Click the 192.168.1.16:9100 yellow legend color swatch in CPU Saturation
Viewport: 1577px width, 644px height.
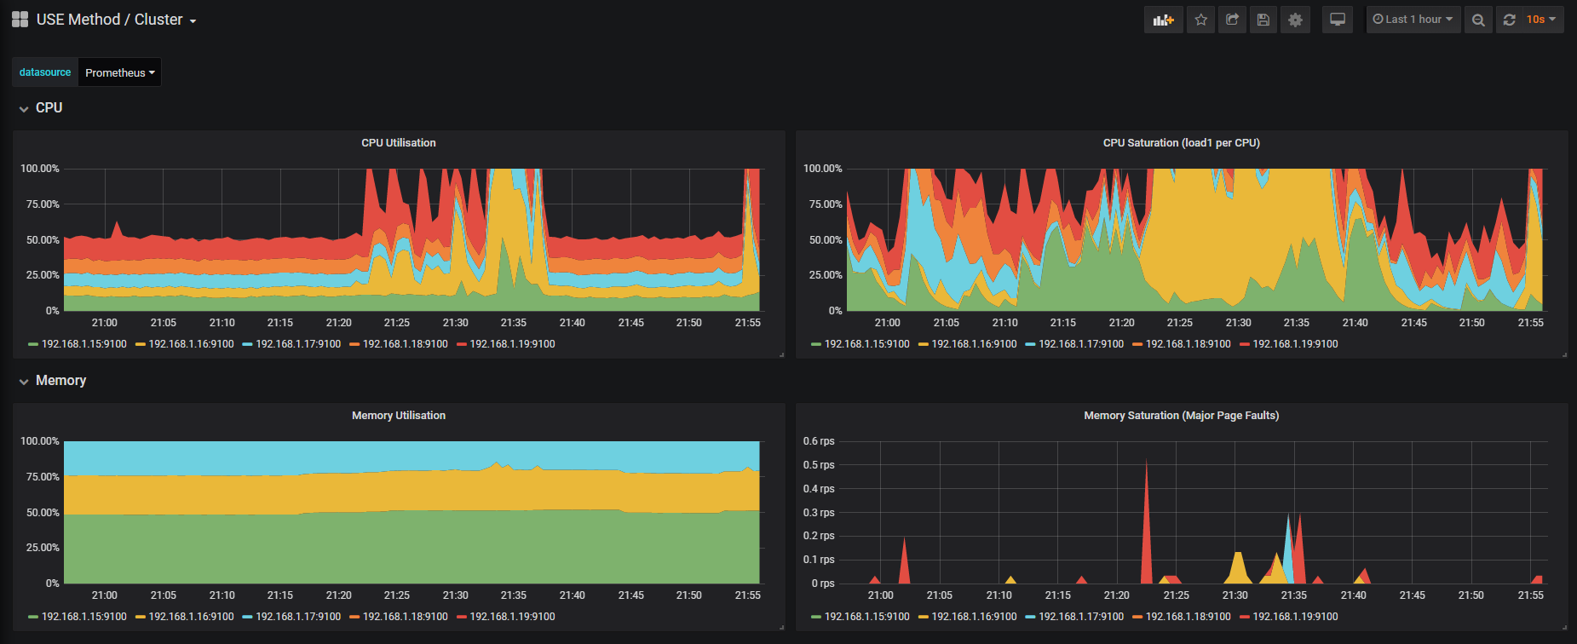pos(924,344)
